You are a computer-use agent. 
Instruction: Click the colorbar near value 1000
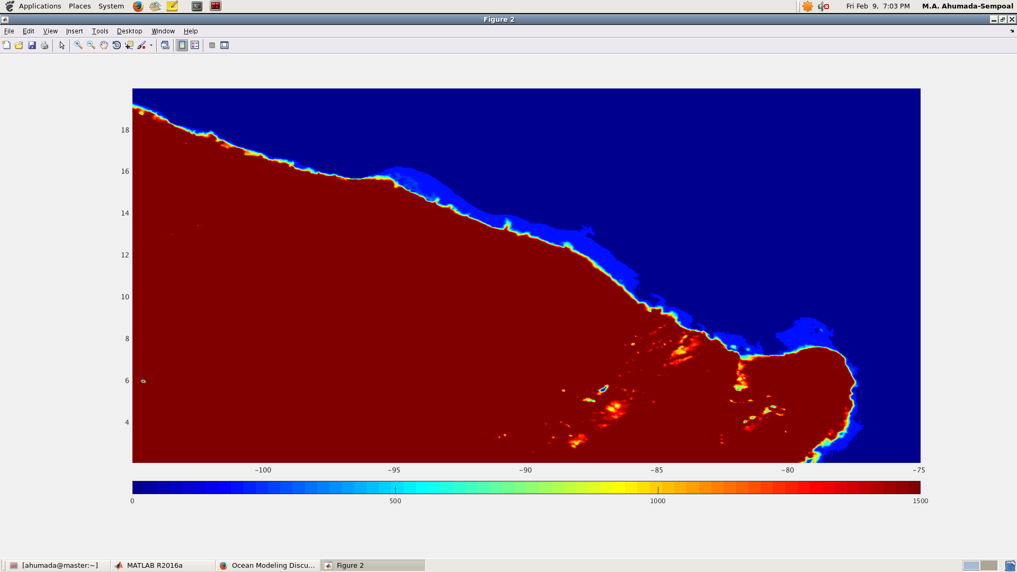click(x=658, y=487)
